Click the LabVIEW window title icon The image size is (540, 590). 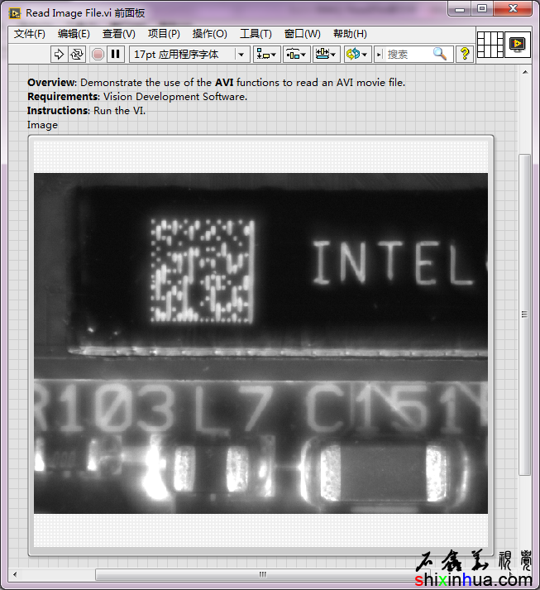[15, 13]
